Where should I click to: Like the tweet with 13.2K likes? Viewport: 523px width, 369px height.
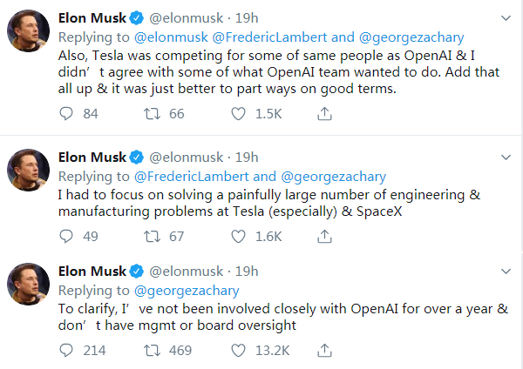click(x=238, y=351)
